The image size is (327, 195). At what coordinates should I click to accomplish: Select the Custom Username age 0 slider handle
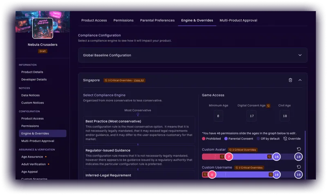[x=212, y=175]
